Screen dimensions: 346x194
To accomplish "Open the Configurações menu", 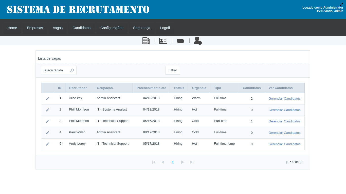I will pos(112,28).
